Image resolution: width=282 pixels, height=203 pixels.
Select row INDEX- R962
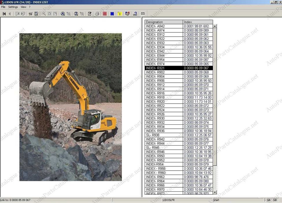(179, 177)
